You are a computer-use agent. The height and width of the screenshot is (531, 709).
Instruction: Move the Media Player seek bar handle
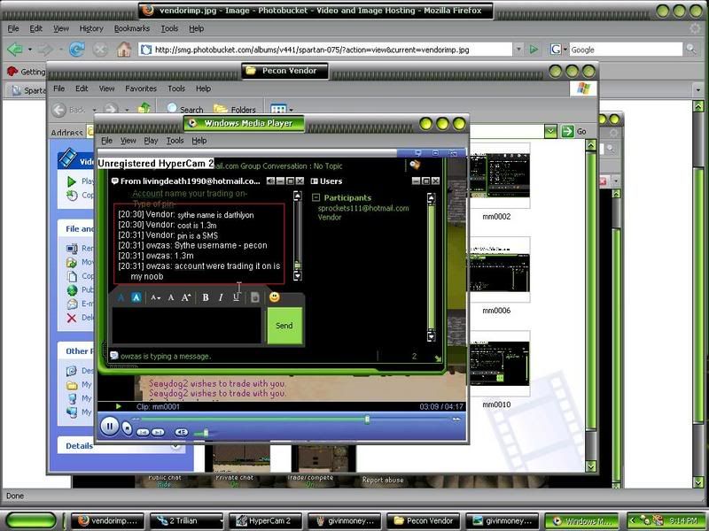coord(367,419)
